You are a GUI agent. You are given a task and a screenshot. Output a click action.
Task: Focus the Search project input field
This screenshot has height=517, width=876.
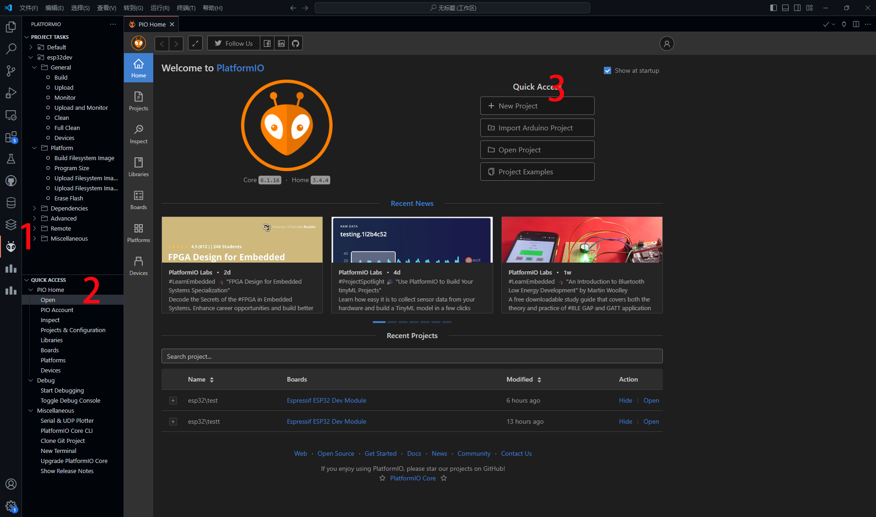pos(412,356)
